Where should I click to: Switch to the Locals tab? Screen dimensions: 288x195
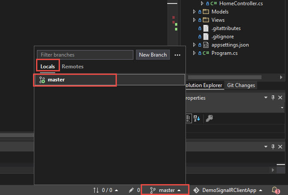[x=48, y=67]
